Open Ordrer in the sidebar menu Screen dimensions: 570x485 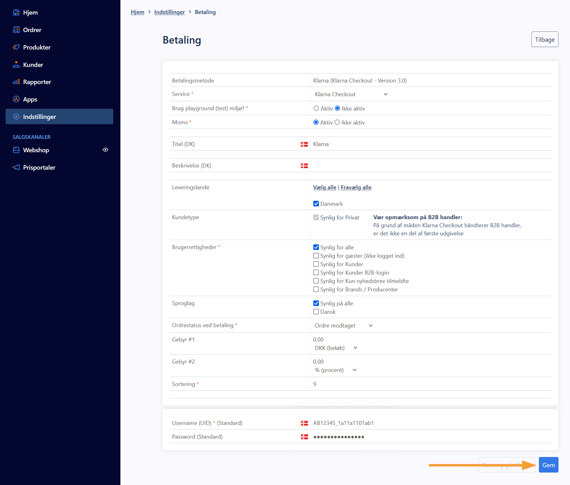(x=59, y=30)
